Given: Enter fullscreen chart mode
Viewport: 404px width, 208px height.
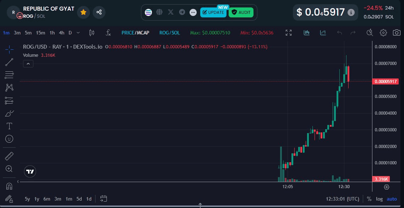Looking at the screenshot, I should tap(289, 32).
